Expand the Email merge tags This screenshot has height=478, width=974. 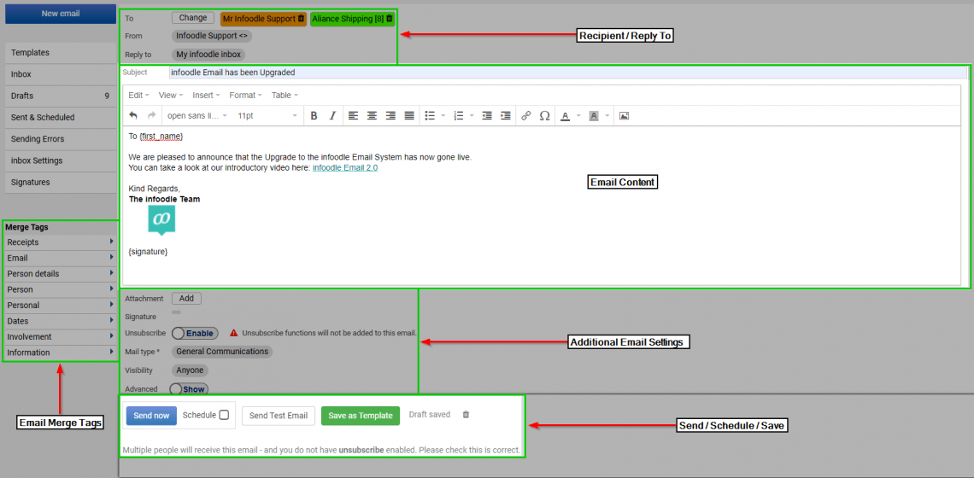tap(61, 258)
